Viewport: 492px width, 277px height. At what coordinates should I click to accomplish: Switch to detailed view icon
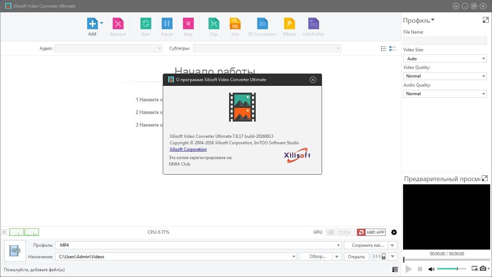point(393,48)
